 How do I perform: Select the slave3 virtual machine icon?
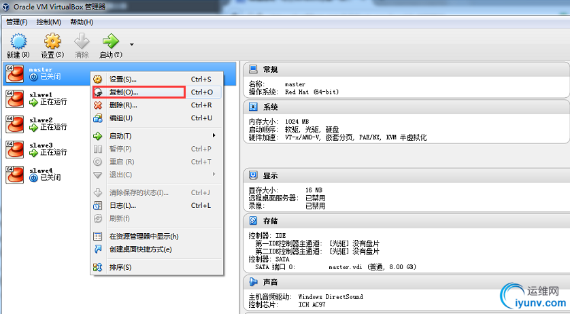(x=15, y=150)
